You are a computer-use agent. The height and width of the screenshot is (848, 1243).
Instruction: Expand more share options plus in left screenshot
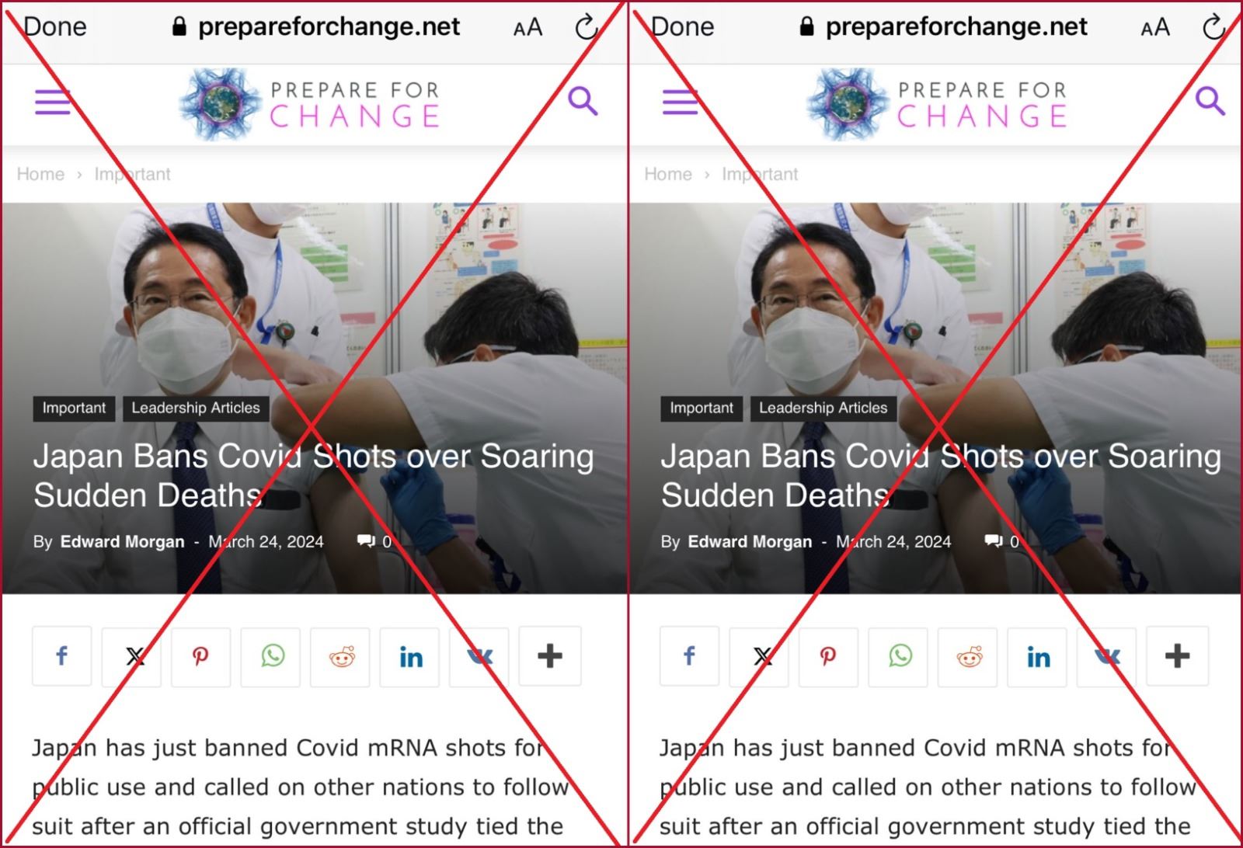(x=550, y=656)
